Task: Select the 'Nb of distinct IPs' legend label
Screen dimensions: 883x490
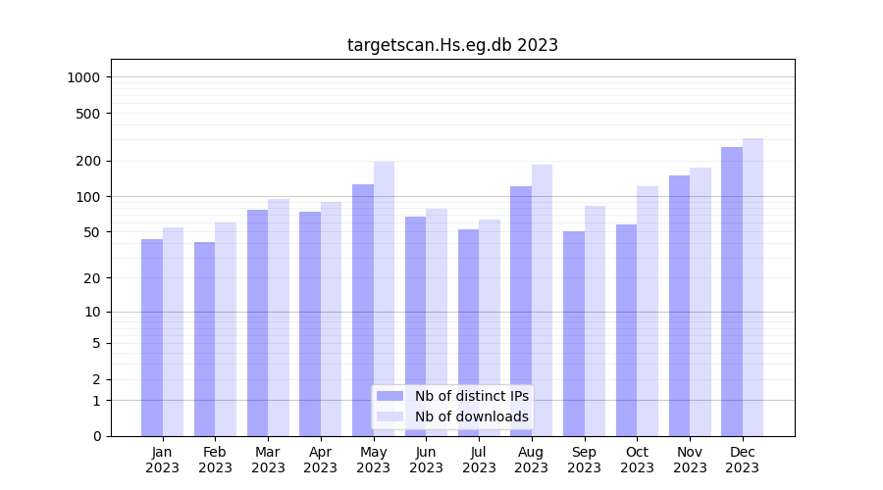Action: click(x=471, y=396)
